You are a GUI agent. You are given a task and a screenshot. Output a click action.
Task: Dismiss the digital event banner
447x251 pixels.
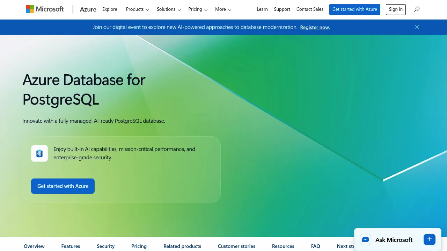click(x=417, y=27)
